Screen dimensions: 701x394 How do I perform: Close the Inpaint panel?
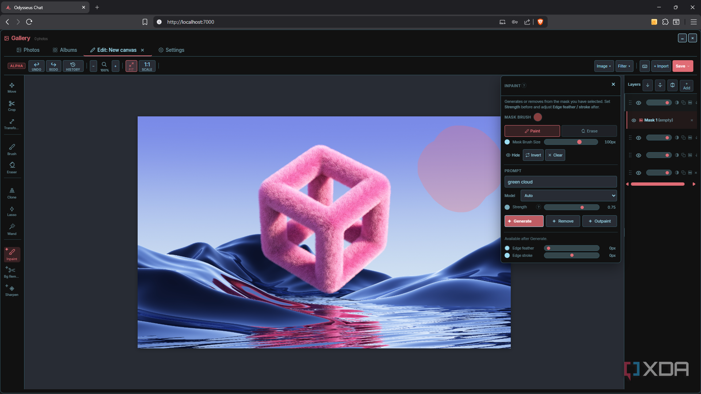(613, 84)
